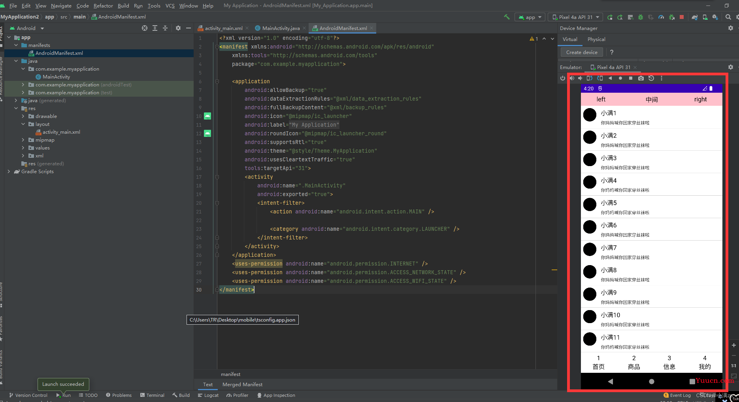This screenshot has height=402, width=739.
Task: Open the Profile app gauge icon
Action: click(x=661, y=17)
